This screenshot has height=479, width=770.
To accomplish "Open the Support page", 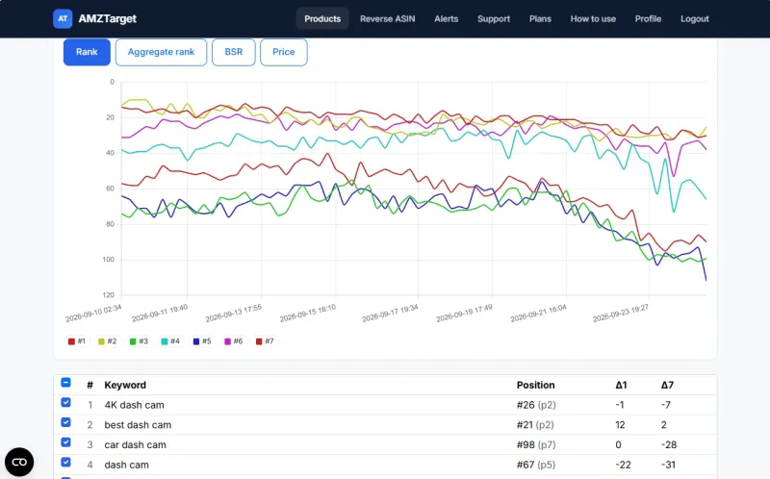I will tap(494, 18).
